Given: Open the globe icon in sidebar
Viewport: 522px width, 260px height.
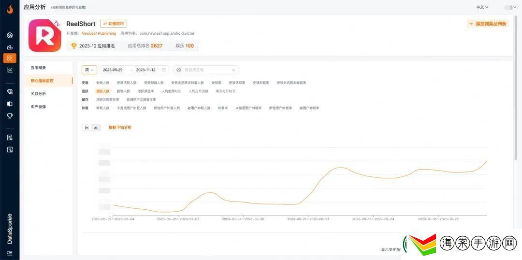Looking at the screenshot, I should click(10, 35).
